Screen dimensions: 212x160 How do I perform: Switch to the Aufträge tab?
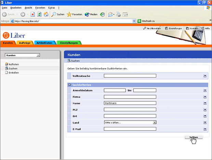click(25, 43)
